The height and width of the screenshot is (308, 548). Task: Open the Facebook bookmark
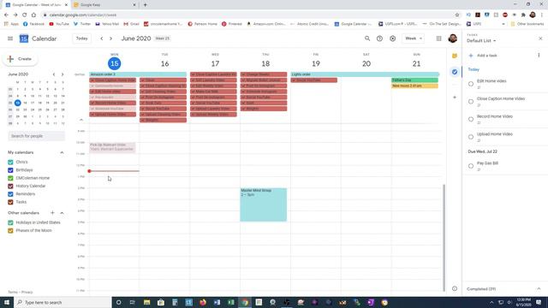[x=33, y=24]
